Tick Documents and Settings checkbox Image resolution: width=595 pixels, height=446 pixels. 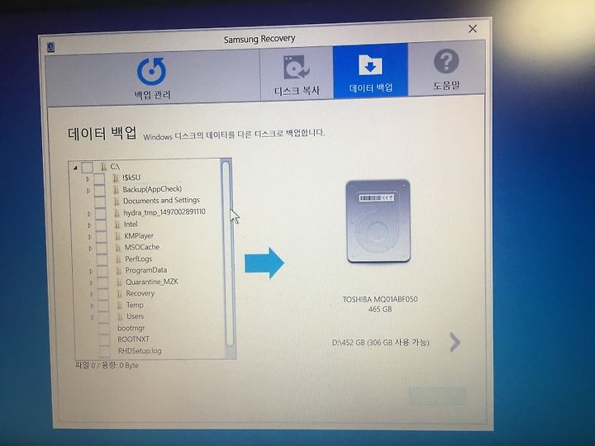[x=100, y=202]
